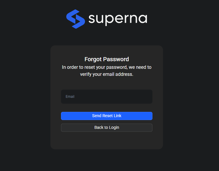Click the words 'Send Reset Link' on blue button
Viewport: 219px width, 171px height.
click(x=106, y=116)
